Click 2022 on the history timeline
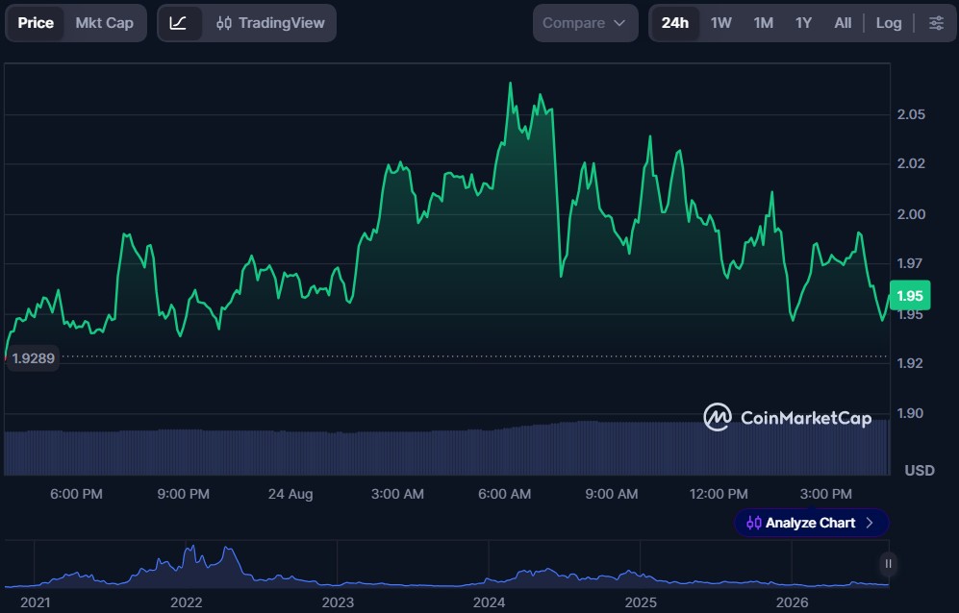Image resolution: width=959 pixels, height=613 pixels. pos(187,602)
